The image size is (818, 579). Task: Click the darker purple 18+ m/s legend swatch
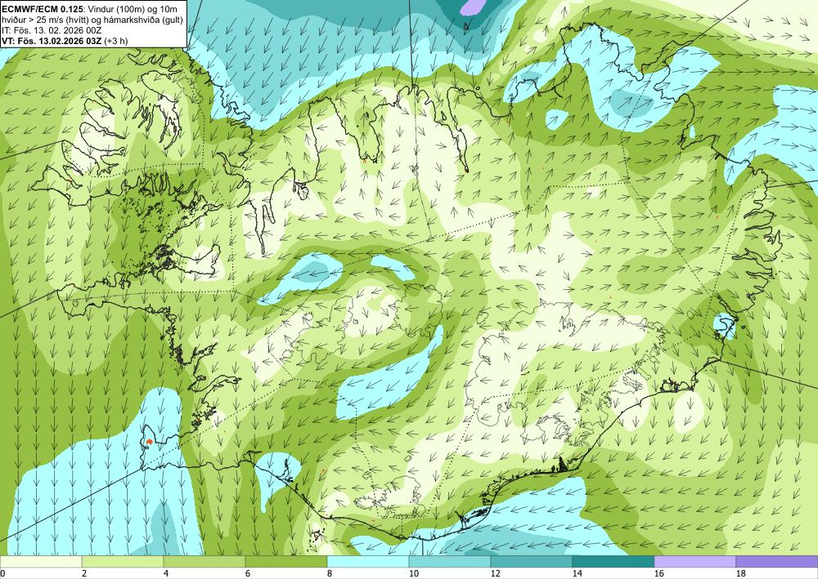point(777,561)
